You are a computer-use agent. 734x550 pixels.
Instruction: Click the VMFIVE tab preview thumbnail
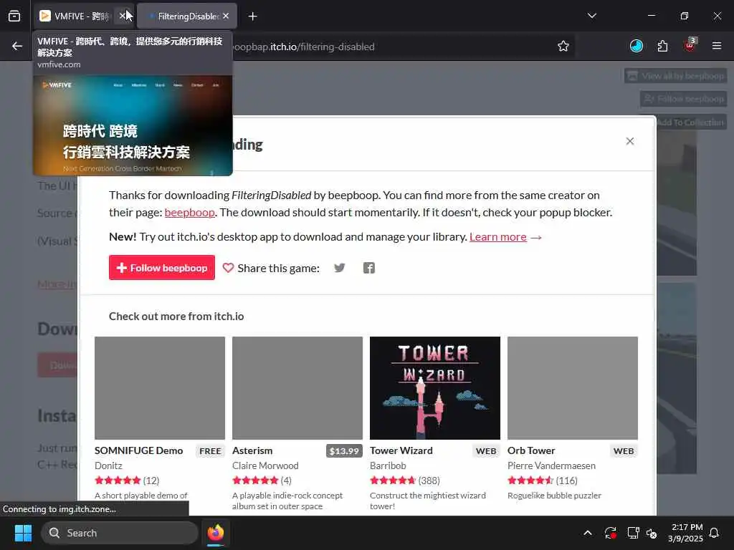pos(133,125)
